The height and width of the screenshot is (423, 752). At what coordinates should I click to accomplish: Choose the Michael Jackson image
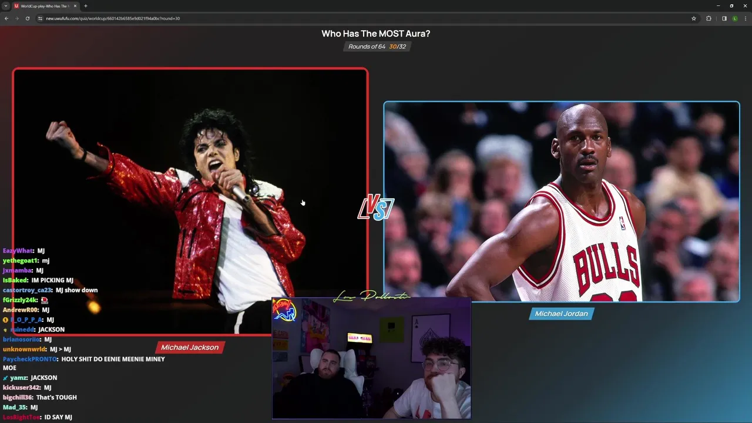pos(190,202)
